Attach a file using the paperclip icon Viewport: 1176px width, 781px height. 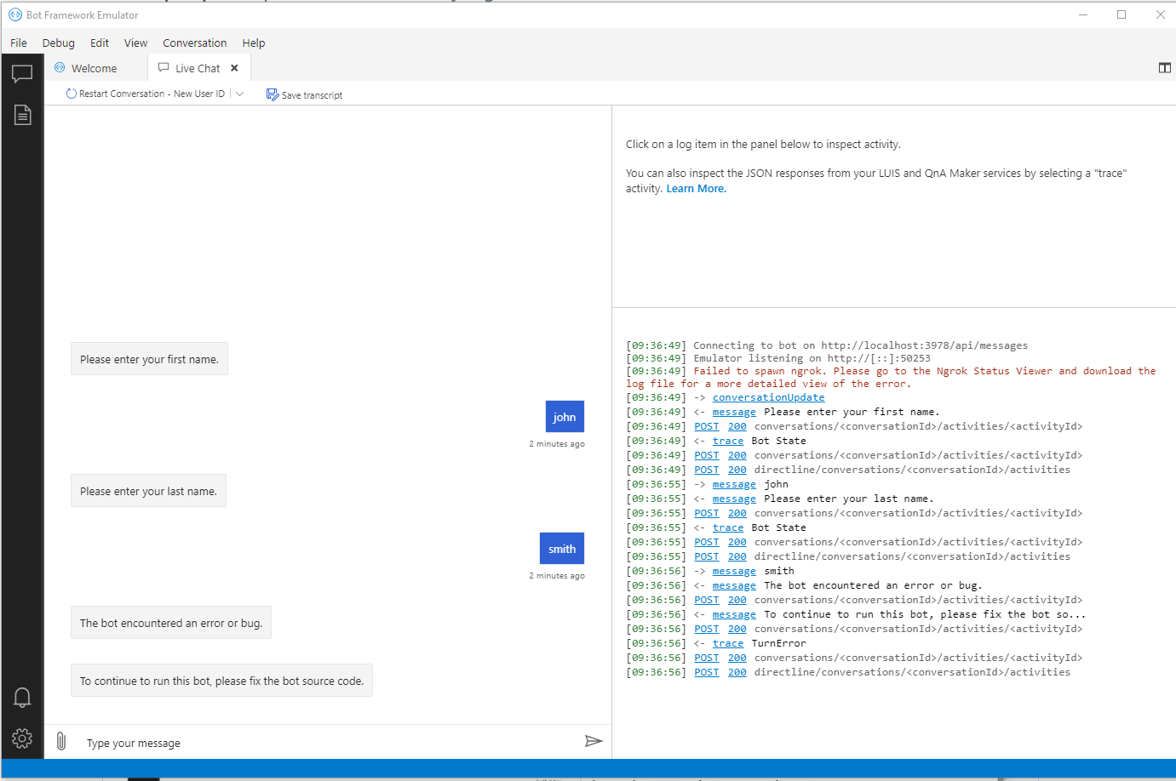(x=60, y=741)
